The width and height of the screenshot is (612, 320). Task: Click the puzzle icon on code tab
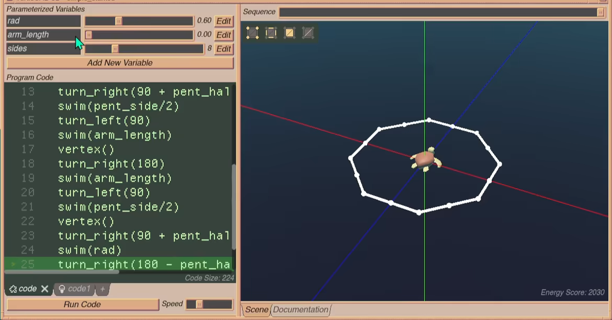click(13, 289)
